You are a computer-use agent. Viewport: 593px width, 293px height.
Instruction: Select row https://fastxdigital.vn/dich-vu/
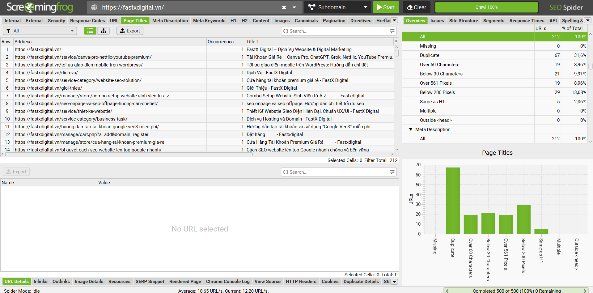point(197,72)
